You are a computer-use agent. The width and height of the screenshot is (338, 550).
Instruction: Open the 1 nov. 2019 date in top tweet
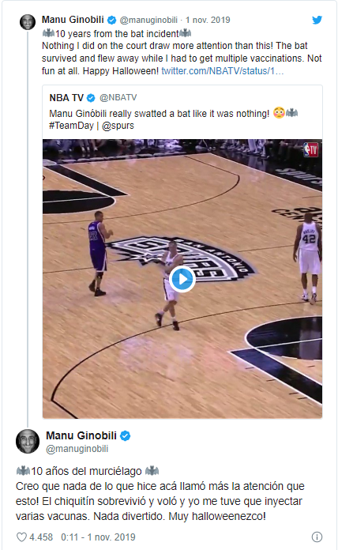[208, 20]
